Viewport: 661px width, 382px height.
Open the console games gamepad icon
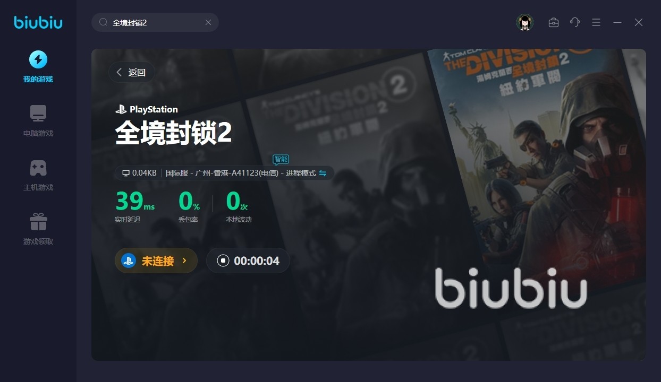coord(38,168)
